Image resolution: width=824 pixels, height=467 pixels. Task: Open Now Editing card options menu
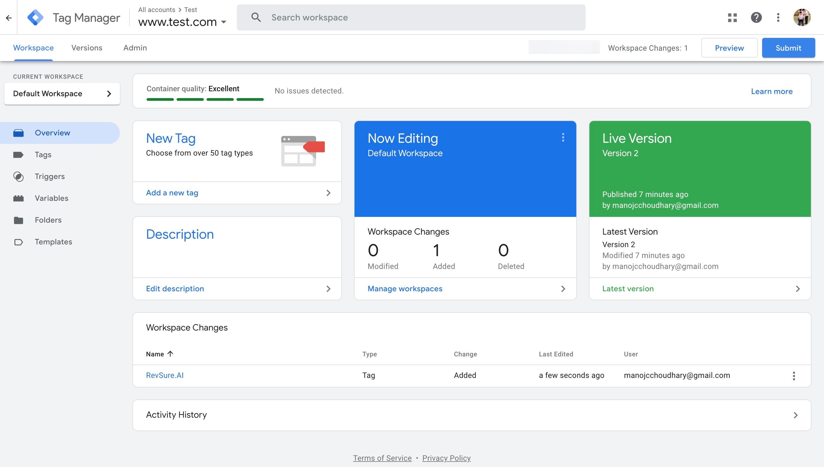[x=563, y=138]
